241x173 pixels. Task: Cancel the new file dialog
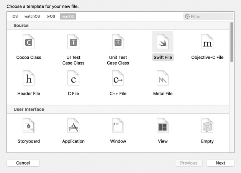(23, 163)
